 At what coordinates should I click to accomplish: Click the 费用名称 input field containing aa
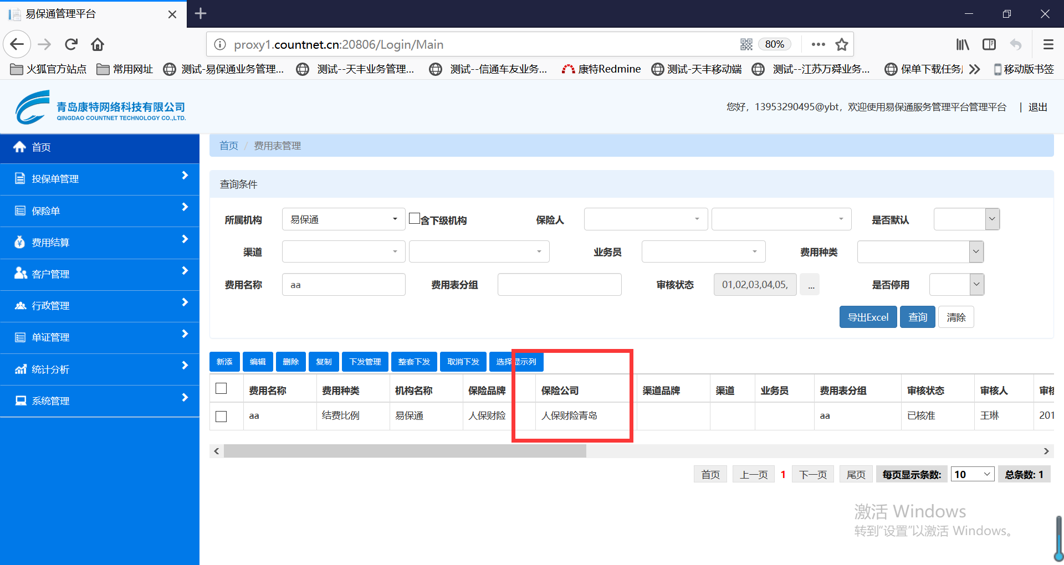[x=343, y=285]
